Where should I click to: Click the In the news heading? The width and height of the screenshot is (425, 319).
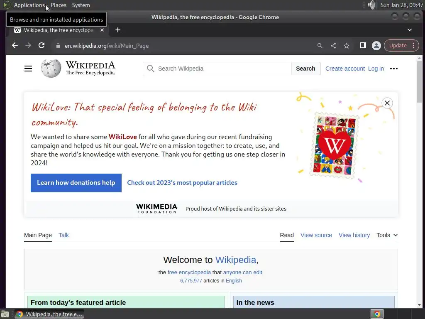tap(255, 302)
